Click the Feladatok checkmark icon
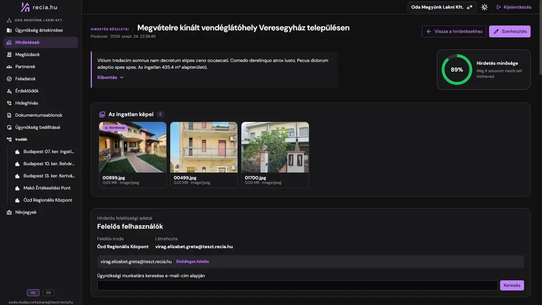 (10, 79)
